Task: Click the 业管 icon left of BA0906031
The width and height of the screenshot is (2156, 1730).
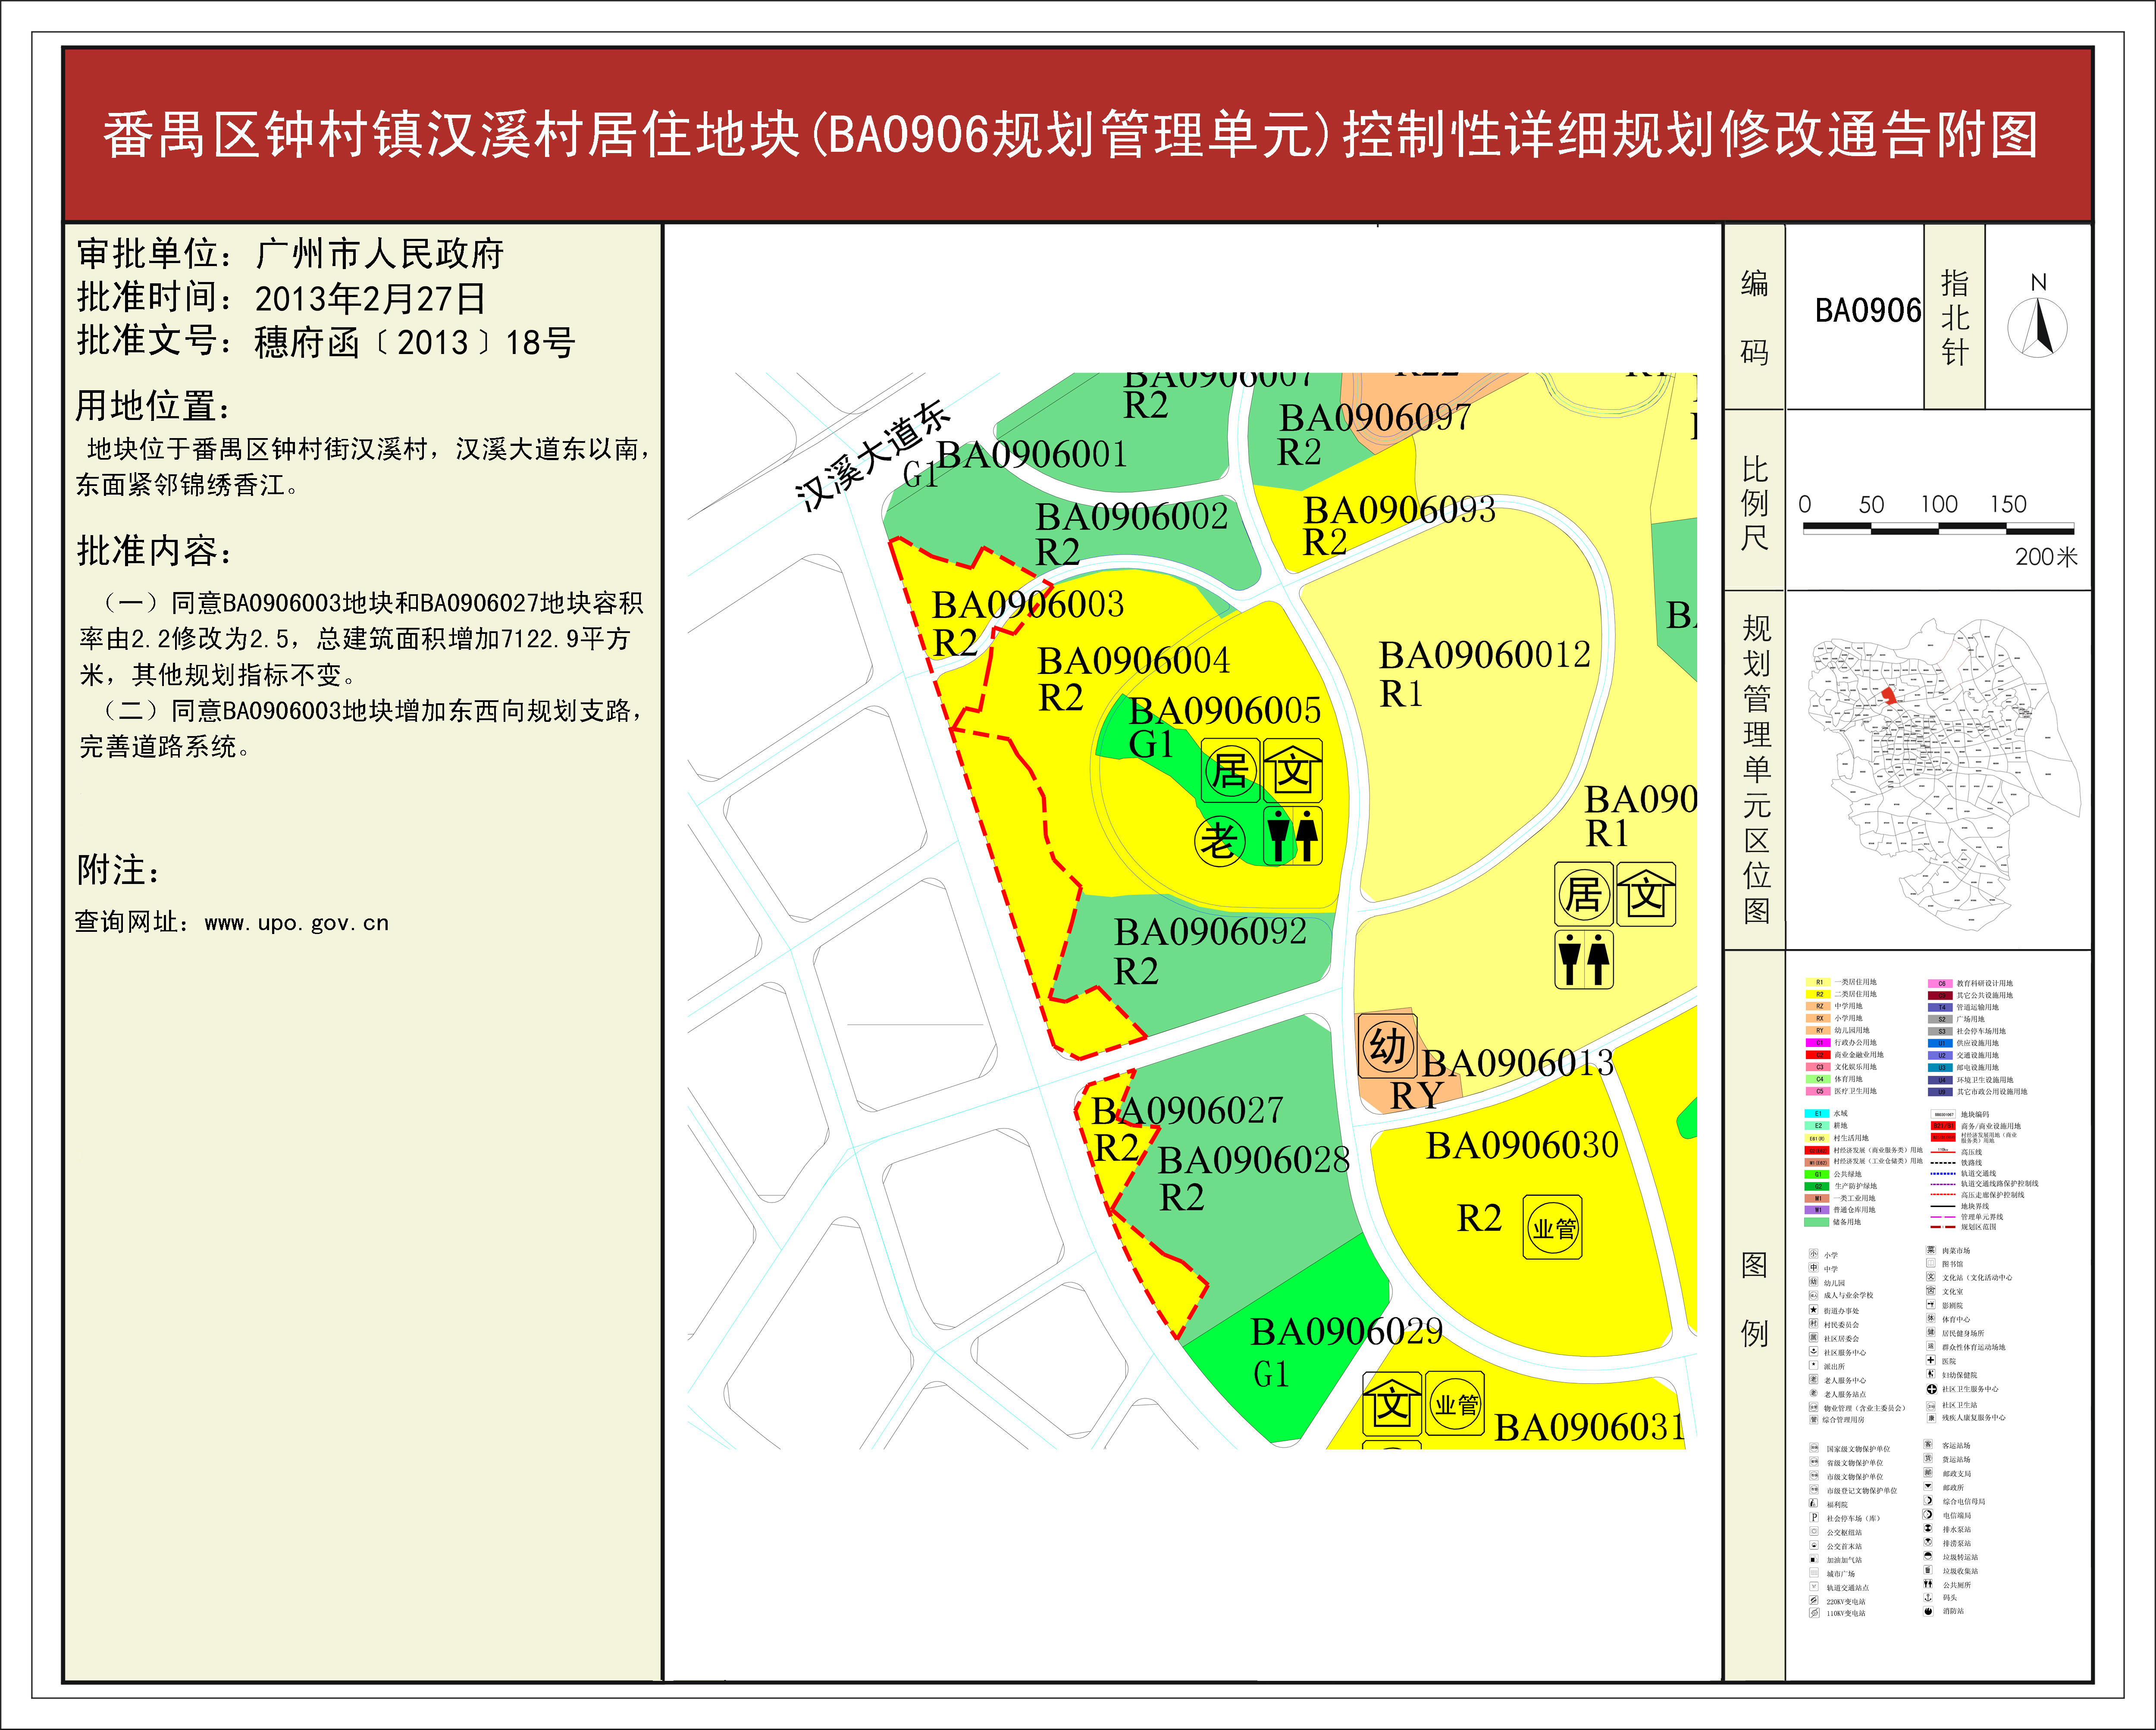Action: click(1455, 1405)
